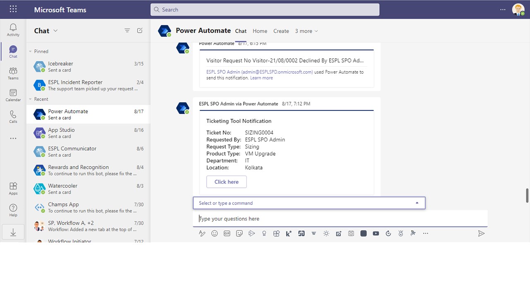Show more apps in the left rail

click(13, 138)
